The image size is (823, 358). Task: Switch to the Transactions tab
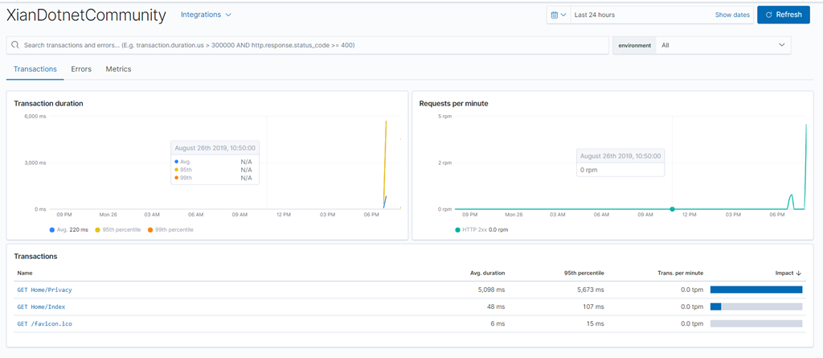tap(35, 69)
